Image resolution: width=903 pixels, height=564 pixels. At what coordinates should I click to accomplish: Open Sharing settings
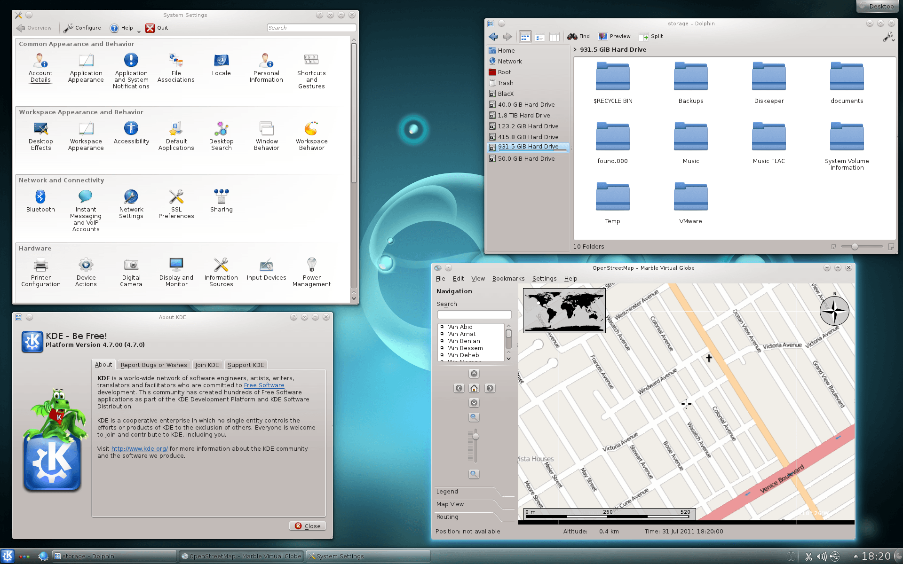point(221,201)
